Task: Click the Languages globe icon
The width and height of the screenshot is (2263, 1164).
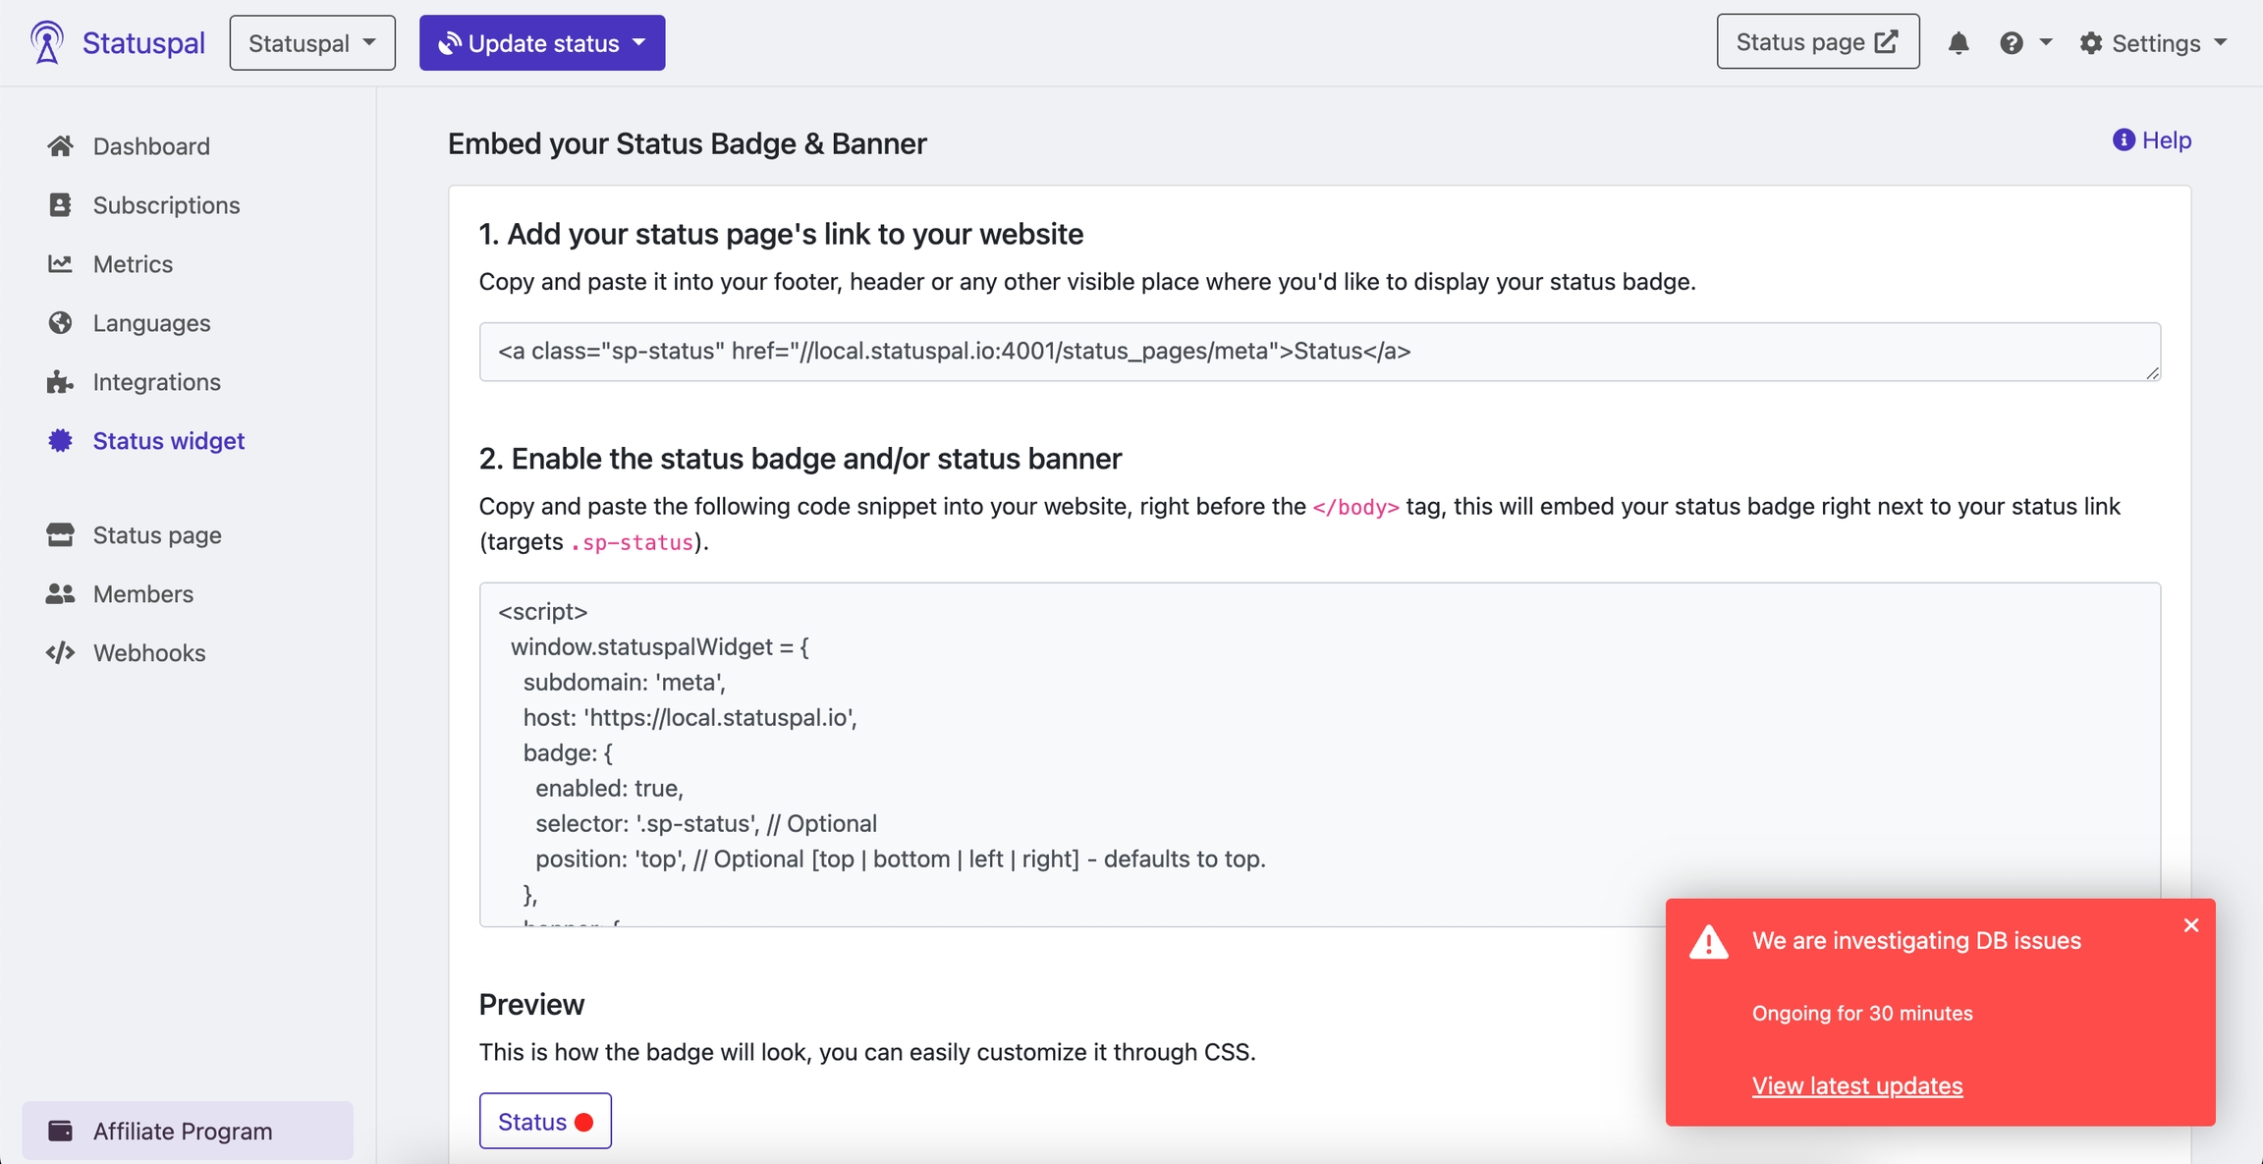Action: click(x=60, y=323)
